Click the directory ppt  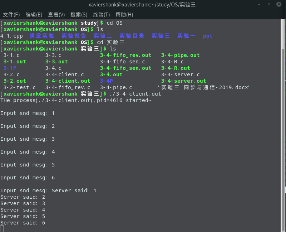point(208,36)
